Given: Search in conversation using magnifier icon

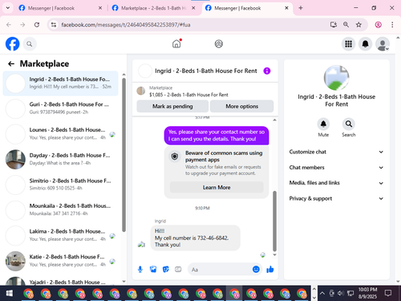Looking at the screenshot, I should [349, 124].
